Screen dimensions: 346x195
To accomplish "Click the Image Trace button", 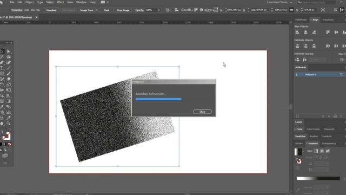I will pyautogui.click(x=86, y=10).
